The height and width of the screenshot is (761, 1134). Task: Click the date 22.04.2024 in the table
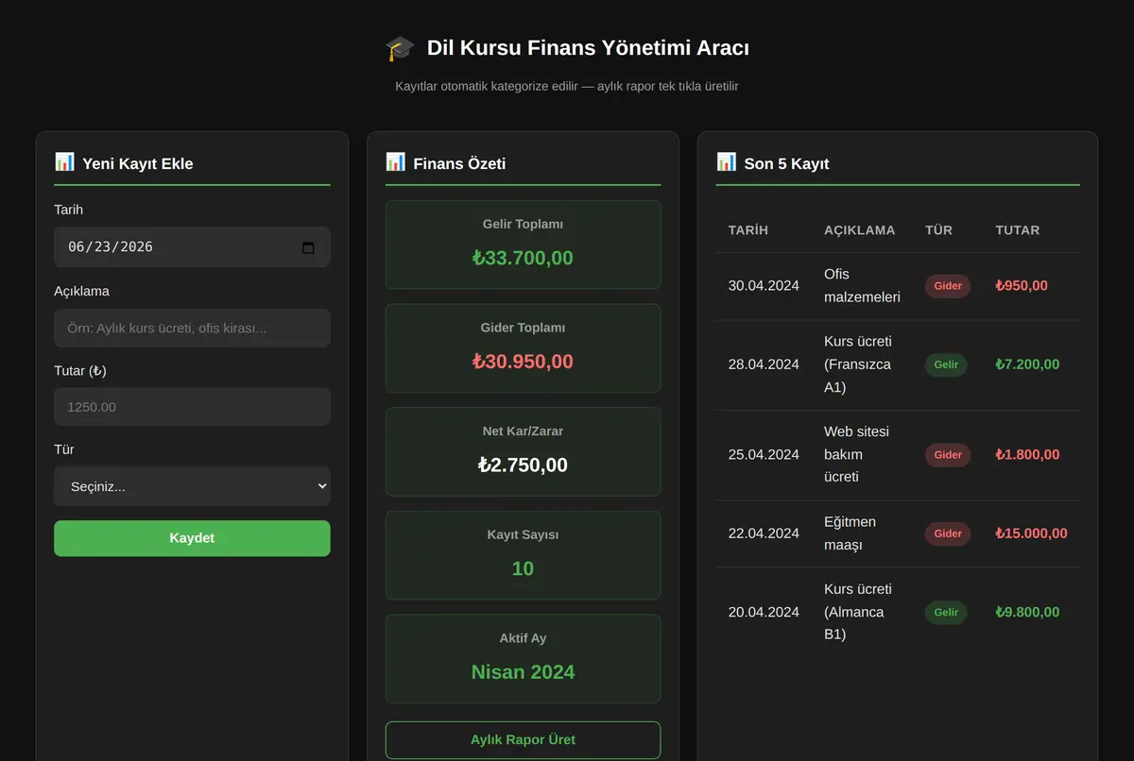pos(764,533)
